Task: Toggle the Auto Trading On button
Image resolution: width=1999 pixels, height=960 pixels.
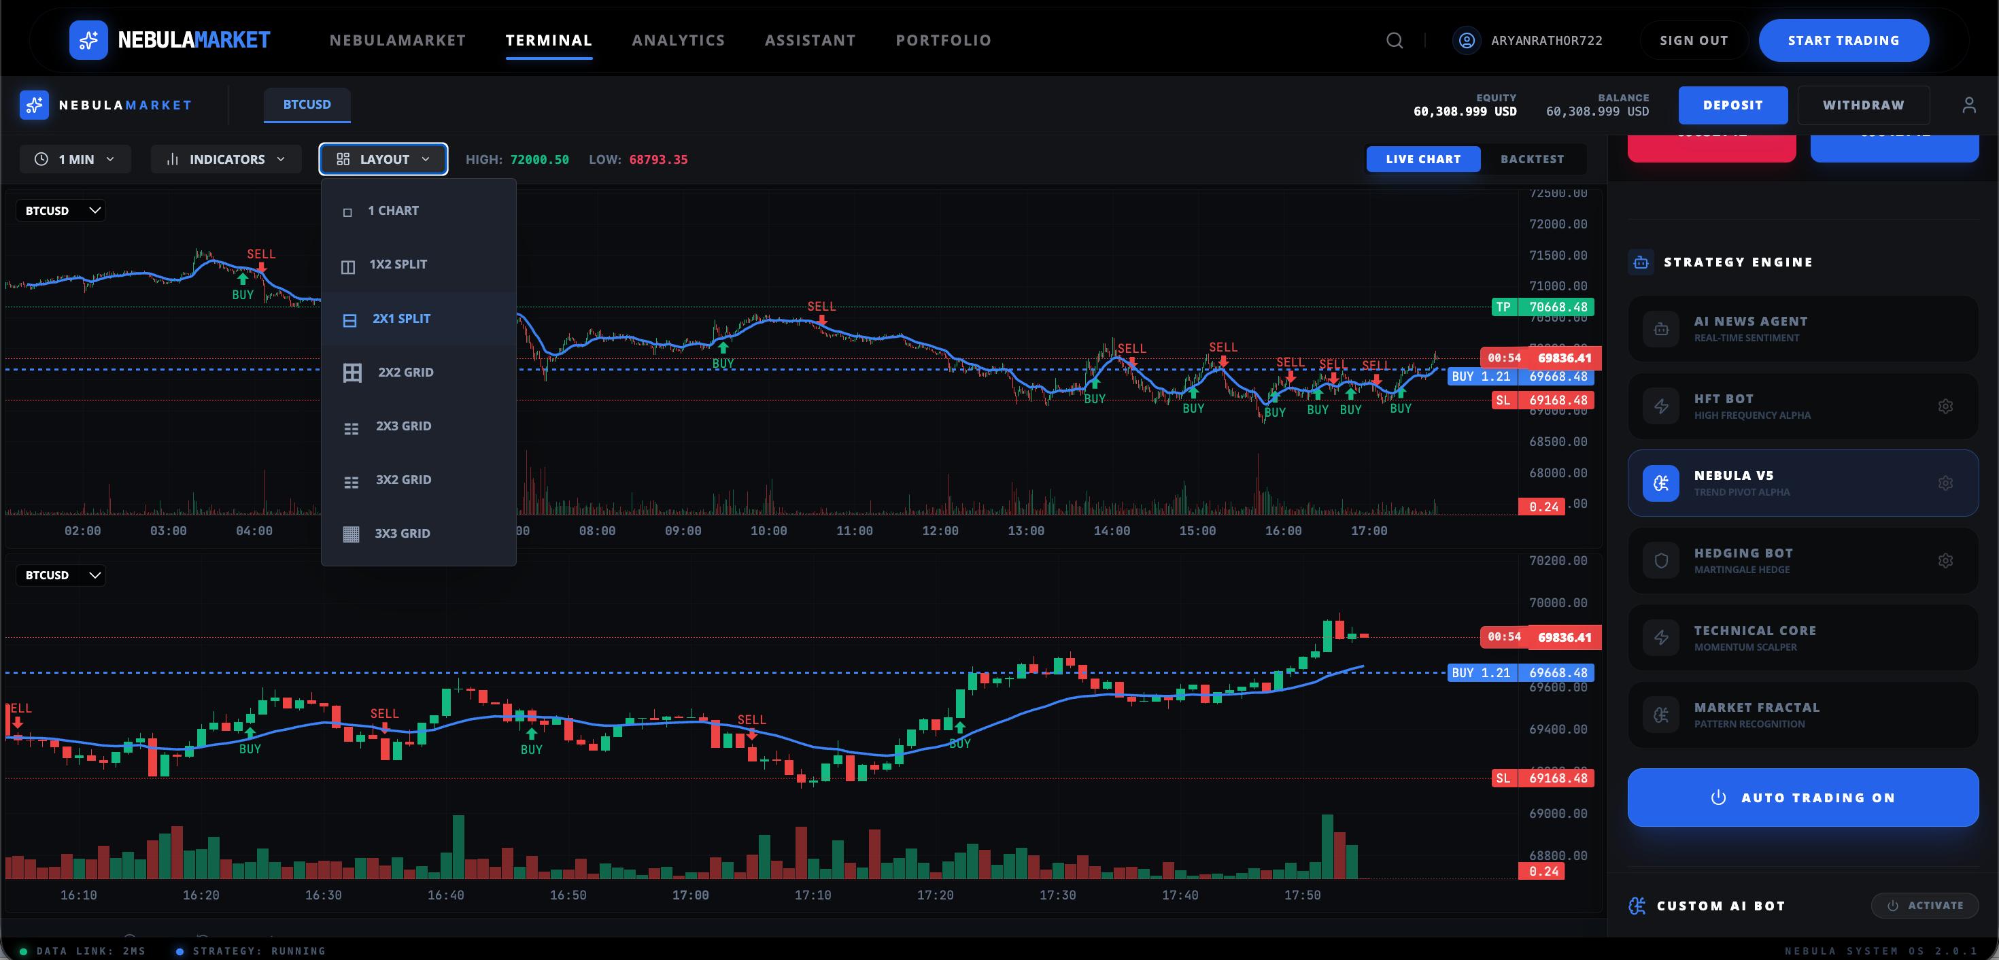Action: click(1802, 797)
